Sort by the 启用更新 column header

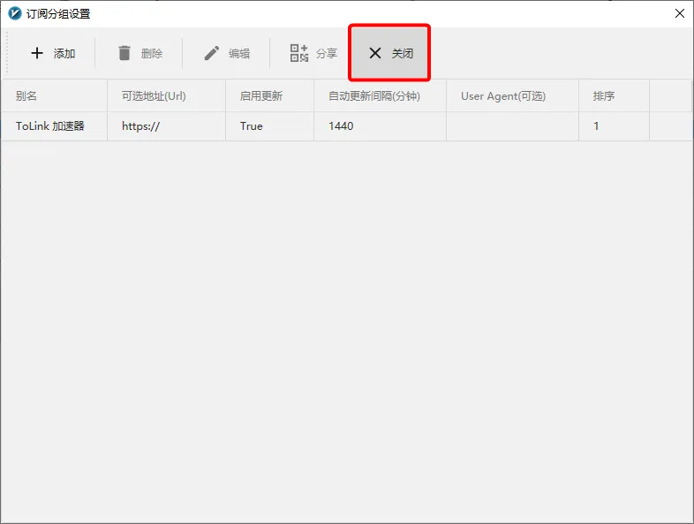tap(269, 96)
